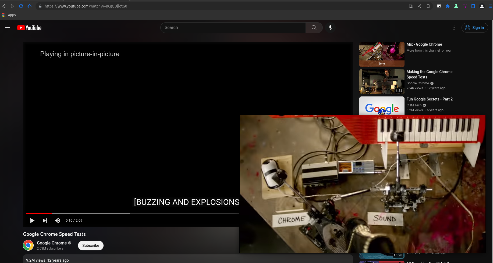
Task: Open the browser extensions puzzle icon
Action: pos(448,6)
